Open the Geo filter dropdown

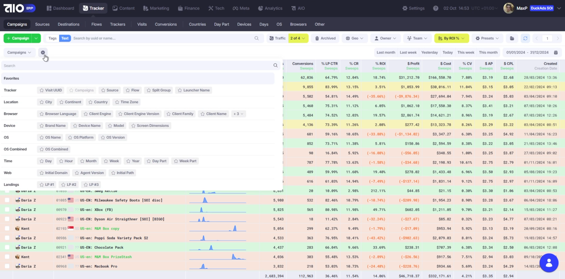355,38
